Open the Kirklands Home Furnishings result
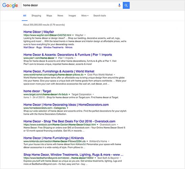This screenshot has width=185, height=169. (54, 138)
